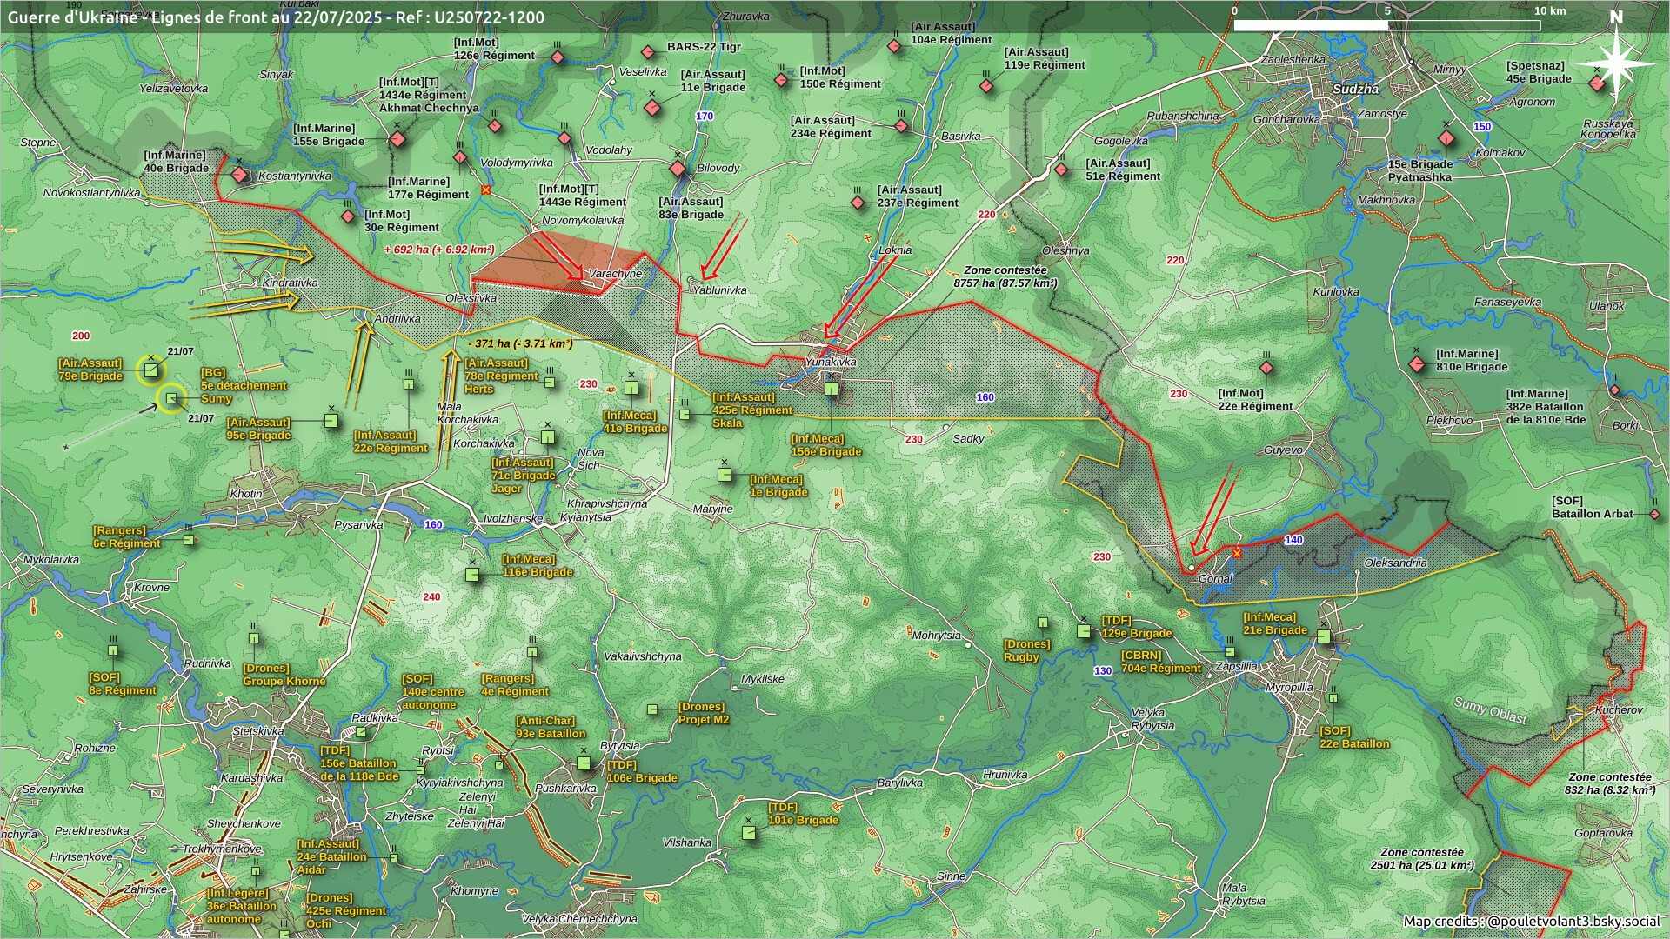Click the route 170 road shield
The image size is (1670, 939).
705,116
